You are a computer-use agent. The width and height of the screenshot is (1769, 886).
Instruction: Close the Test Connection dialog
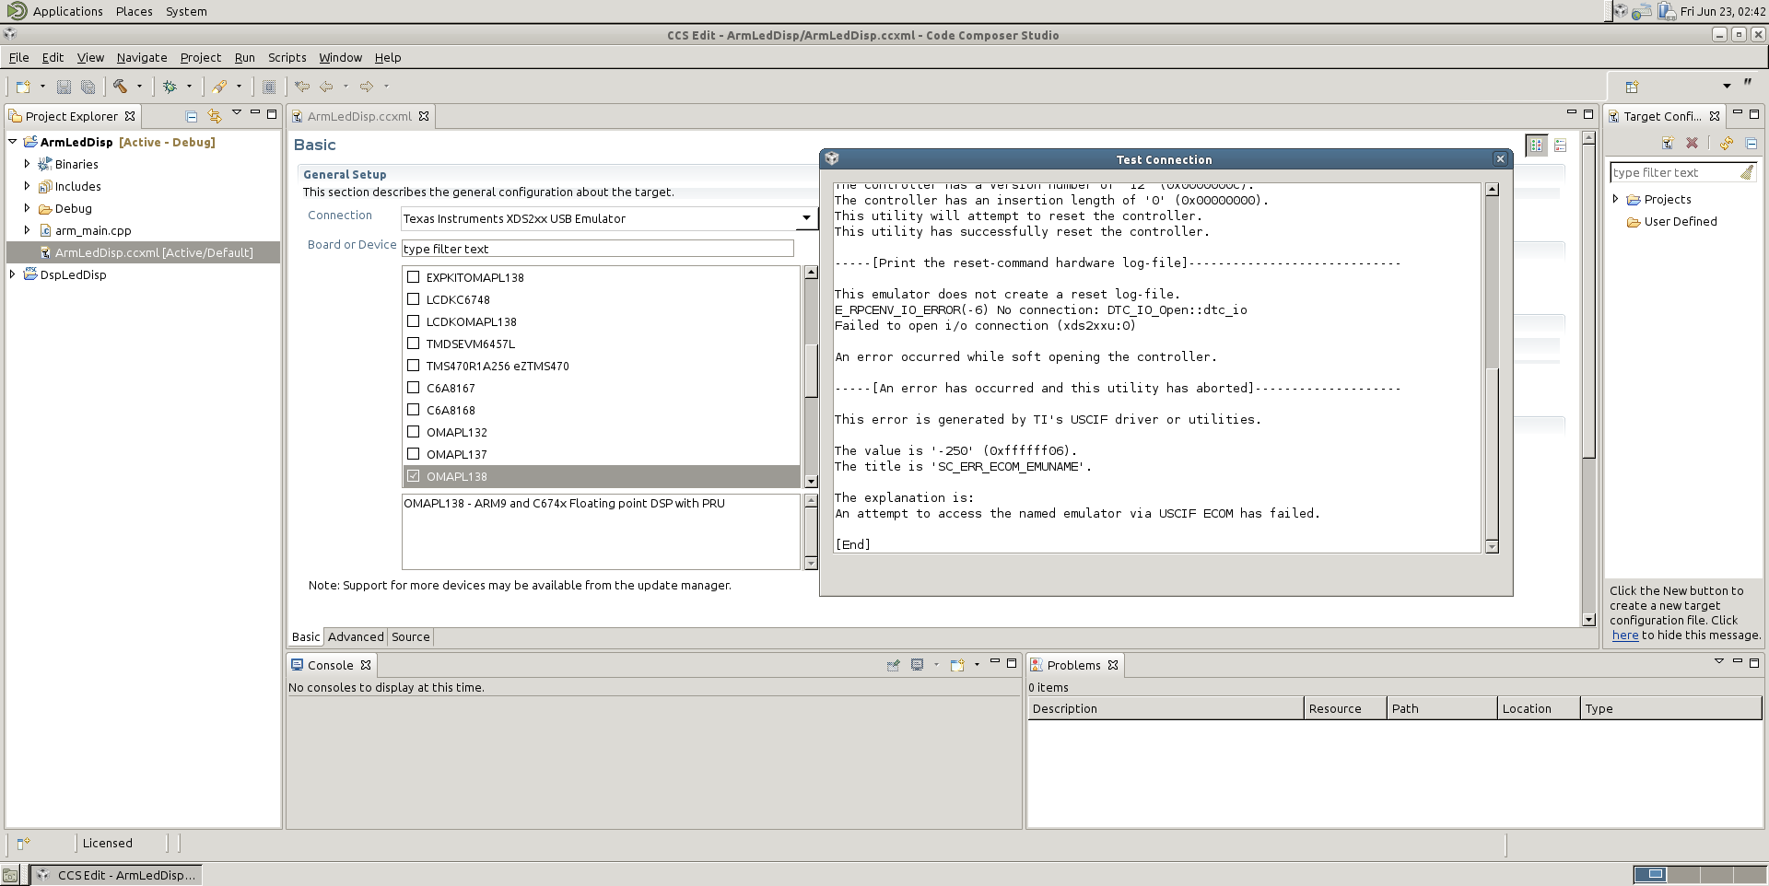click(1500, 159)
